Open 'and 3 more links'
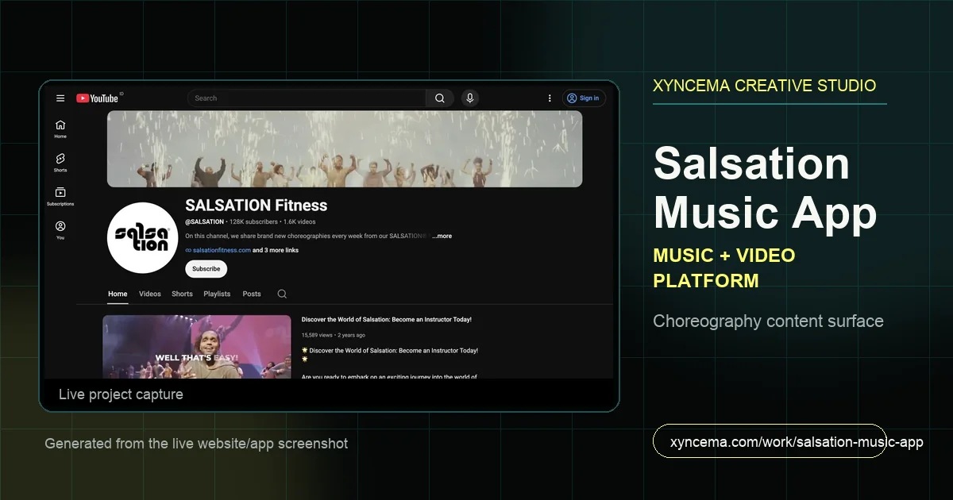953x500 pixels. click(x=276, y=250)
